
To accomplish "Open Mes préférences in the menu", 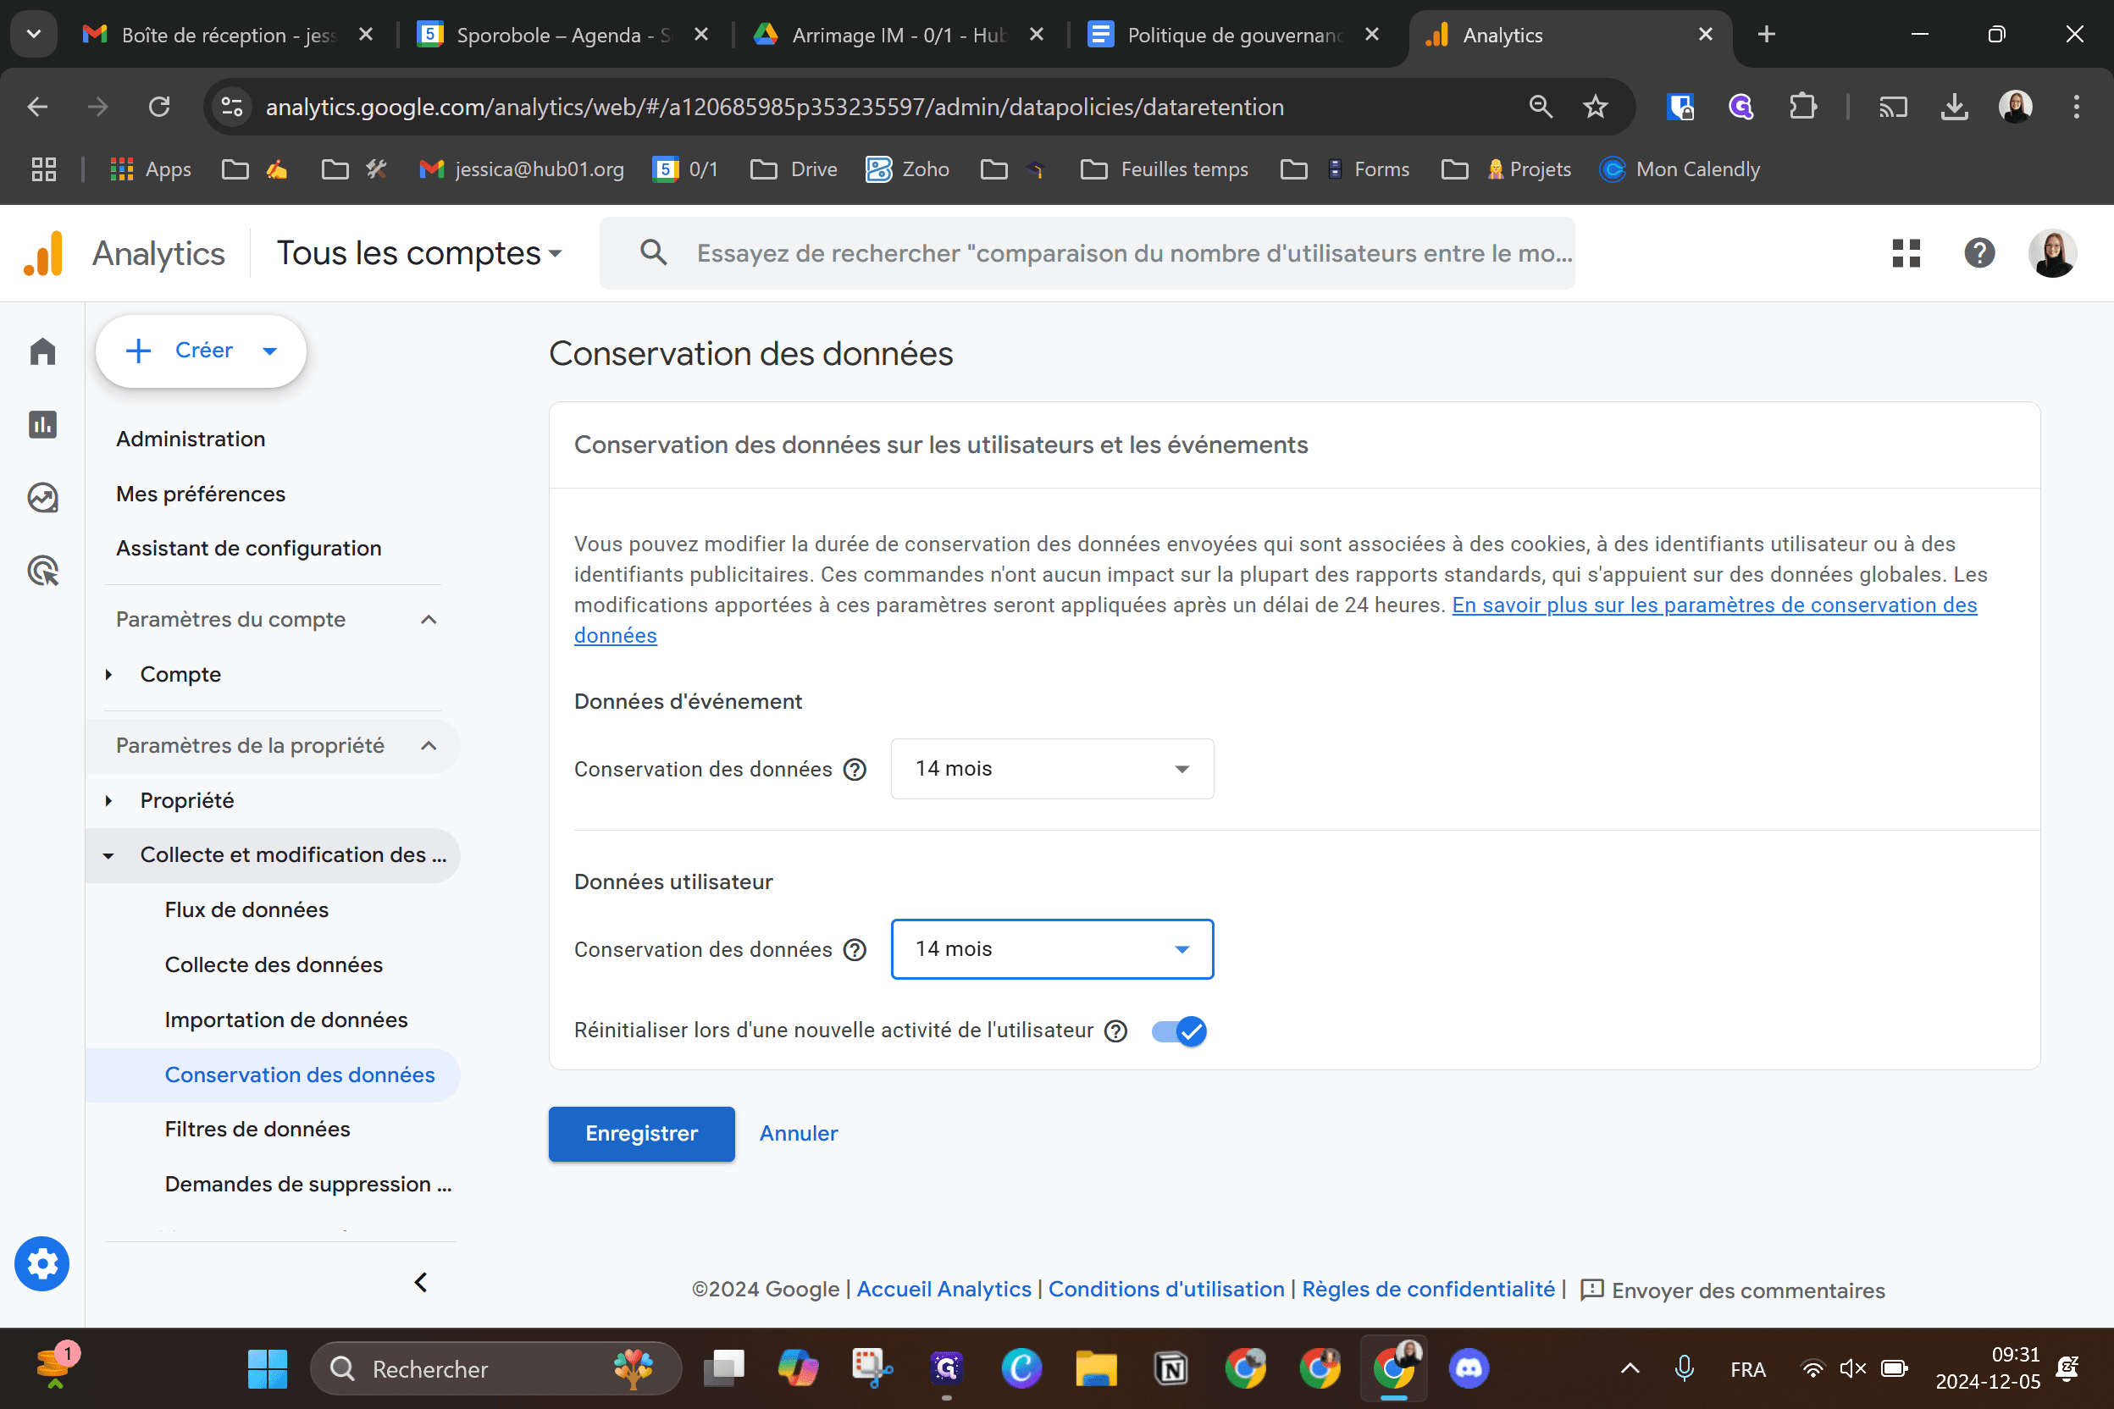I will 201,494.
